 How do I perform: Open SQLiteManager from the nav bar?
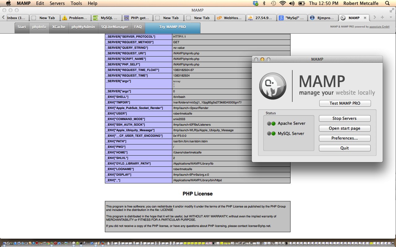tap(114, 27)
